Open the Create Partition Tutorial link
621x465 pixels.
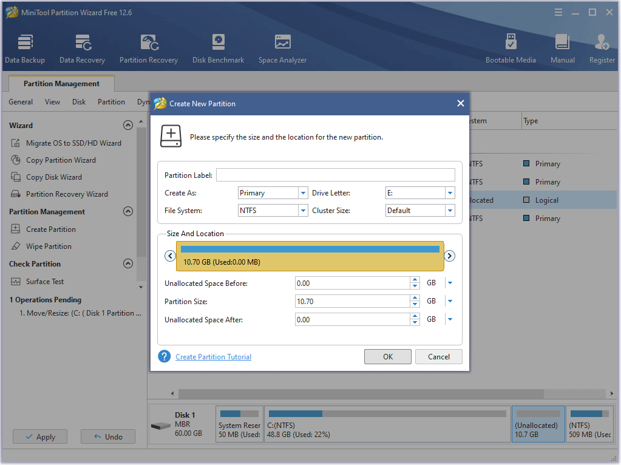(213, 357)
